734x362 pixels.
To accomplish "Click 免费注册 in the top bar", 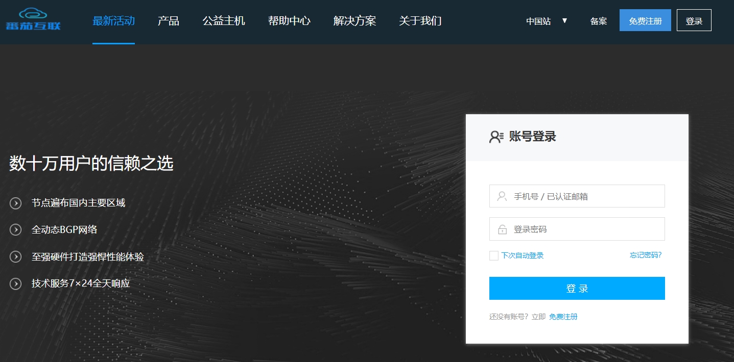I will (645, 20).
